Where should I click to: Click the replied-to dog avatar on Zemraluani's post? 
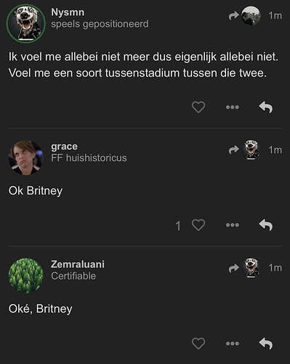251,268
